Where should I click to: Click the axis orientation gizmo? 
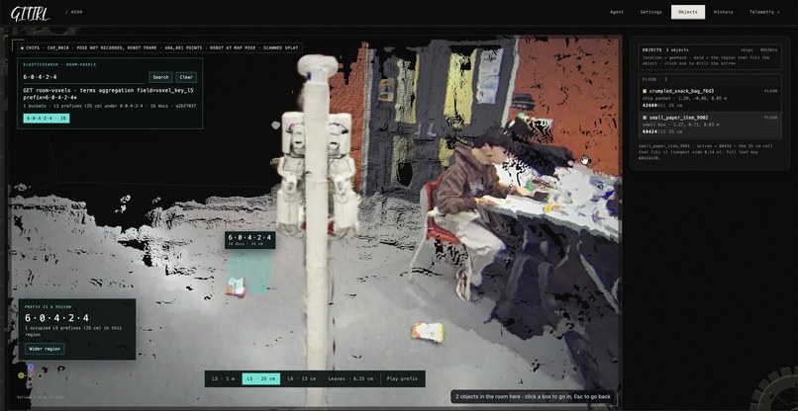pyautogui.click(x=30, y=375)
